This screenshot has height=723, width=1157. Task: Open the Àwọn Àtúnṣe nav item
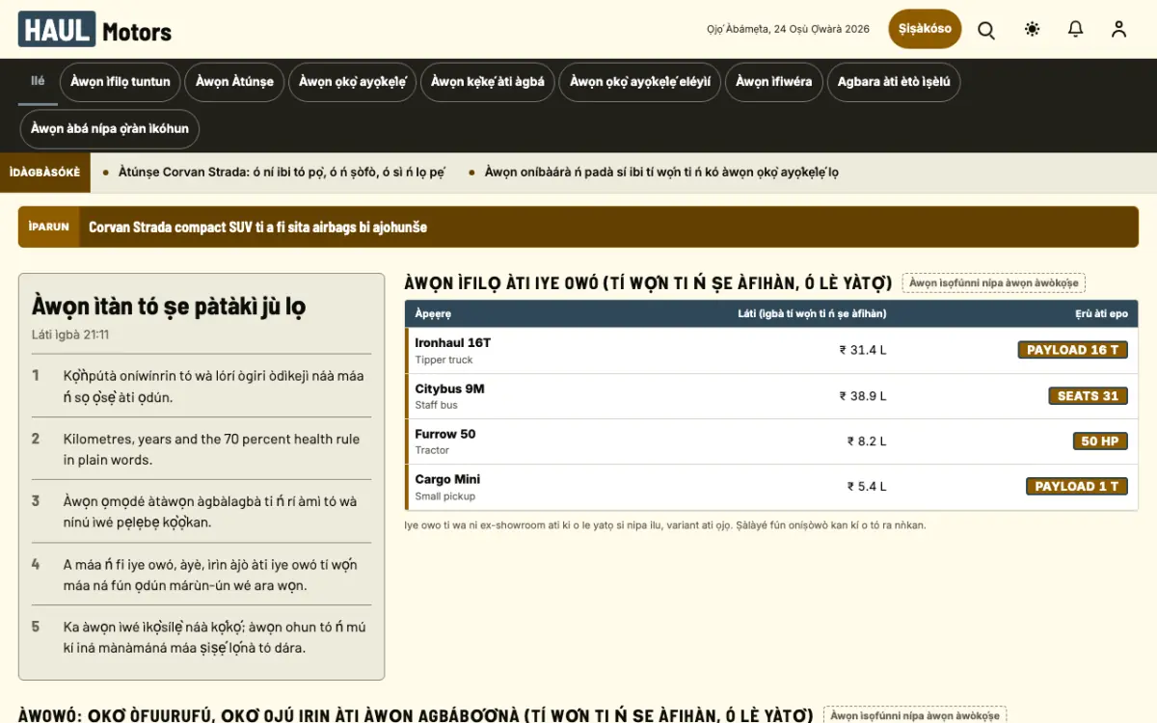pyautogui.click(x=234, y=82)
